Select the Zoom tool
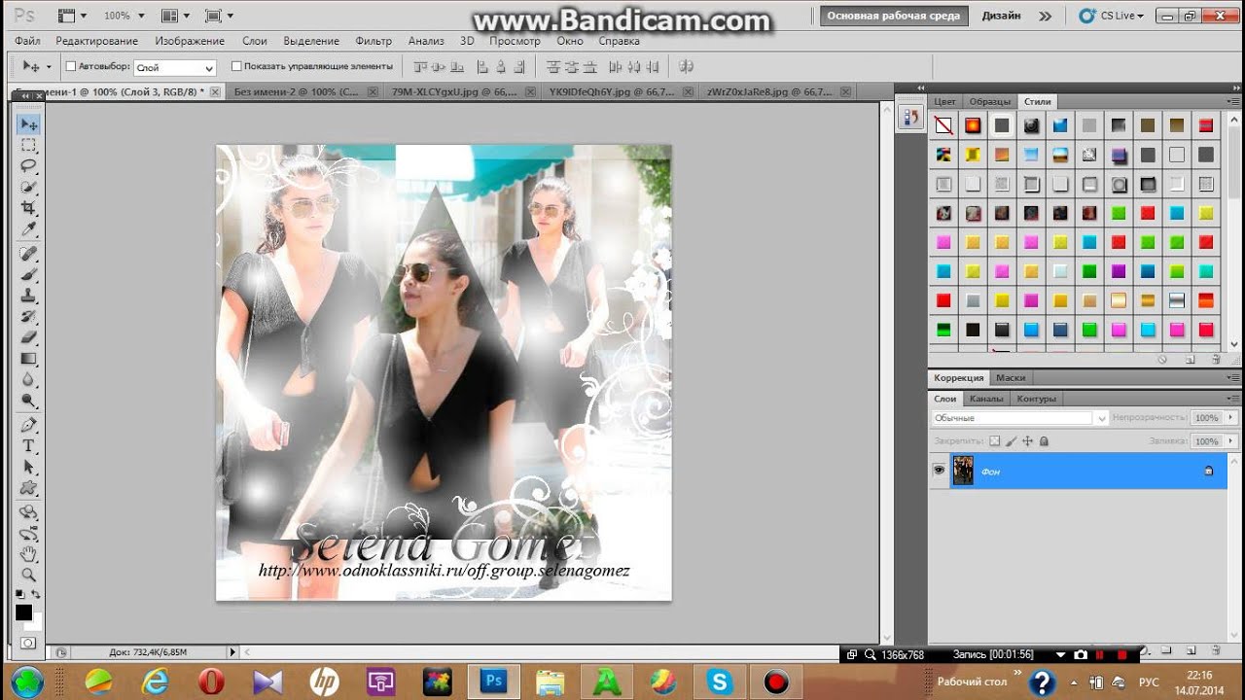 tap(28, 576)
